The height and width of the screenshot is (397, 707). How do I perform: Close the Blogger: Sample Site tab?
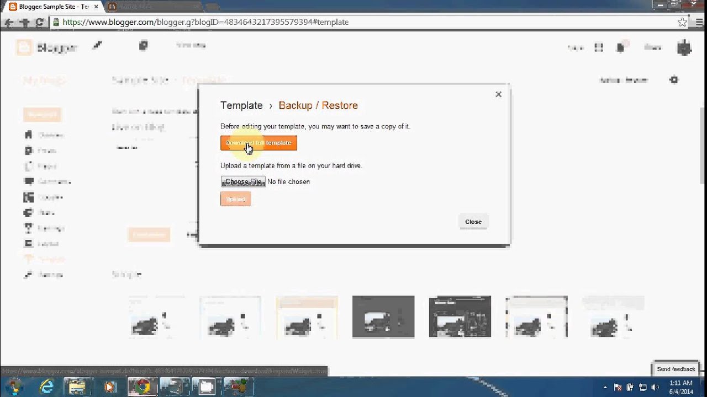96,7
